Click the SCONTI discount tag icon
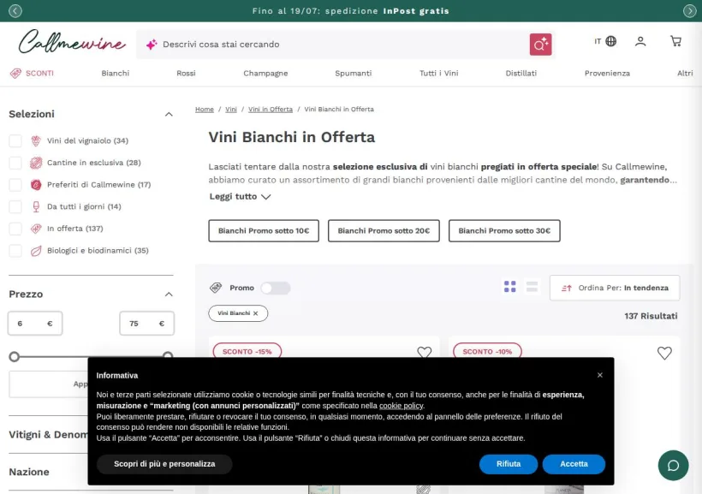This screenshot has width=702, height=494. (15, 74)
